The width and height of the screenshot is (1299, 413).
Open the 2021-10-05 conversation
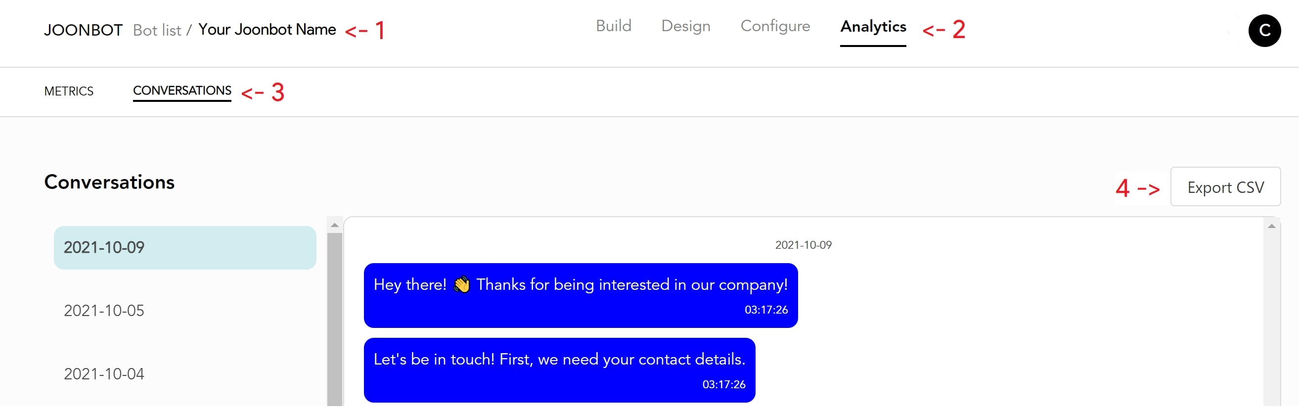[184, 311]
